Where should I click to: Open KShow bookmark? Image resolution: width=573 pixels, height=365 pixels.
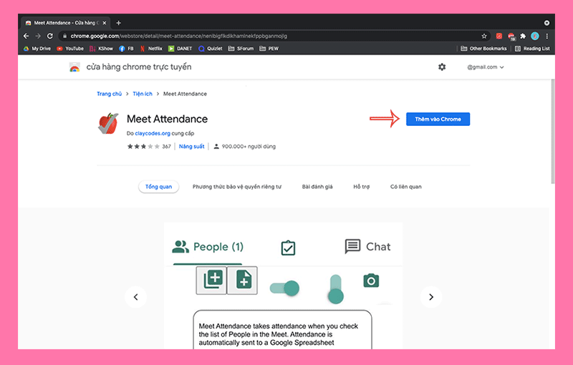tap(101, 49)
